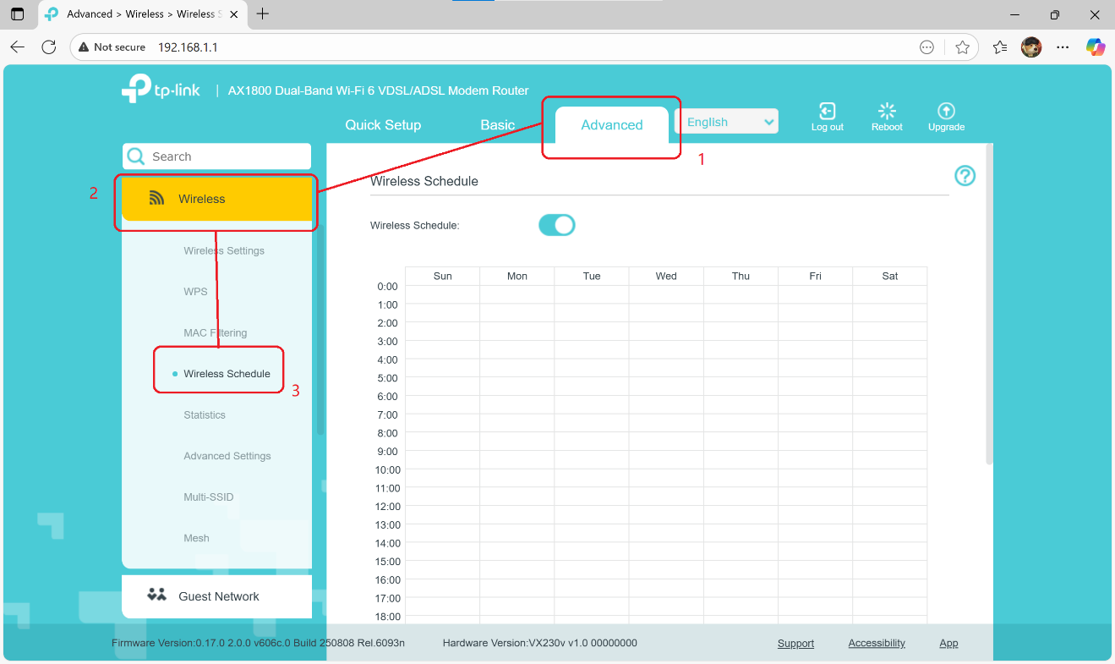The image size is (1115, 664).
Task: Open the Copilot icon in browser toolbar
Action: point(1096,47)
